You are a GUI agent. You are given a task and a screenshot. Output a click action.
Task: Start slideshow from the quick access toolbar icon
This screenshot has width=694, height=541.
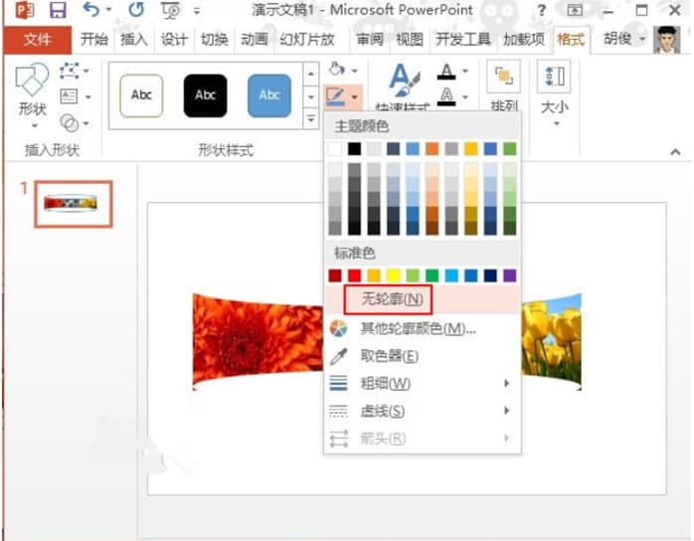pyautogui.click(x=171, y=10)
